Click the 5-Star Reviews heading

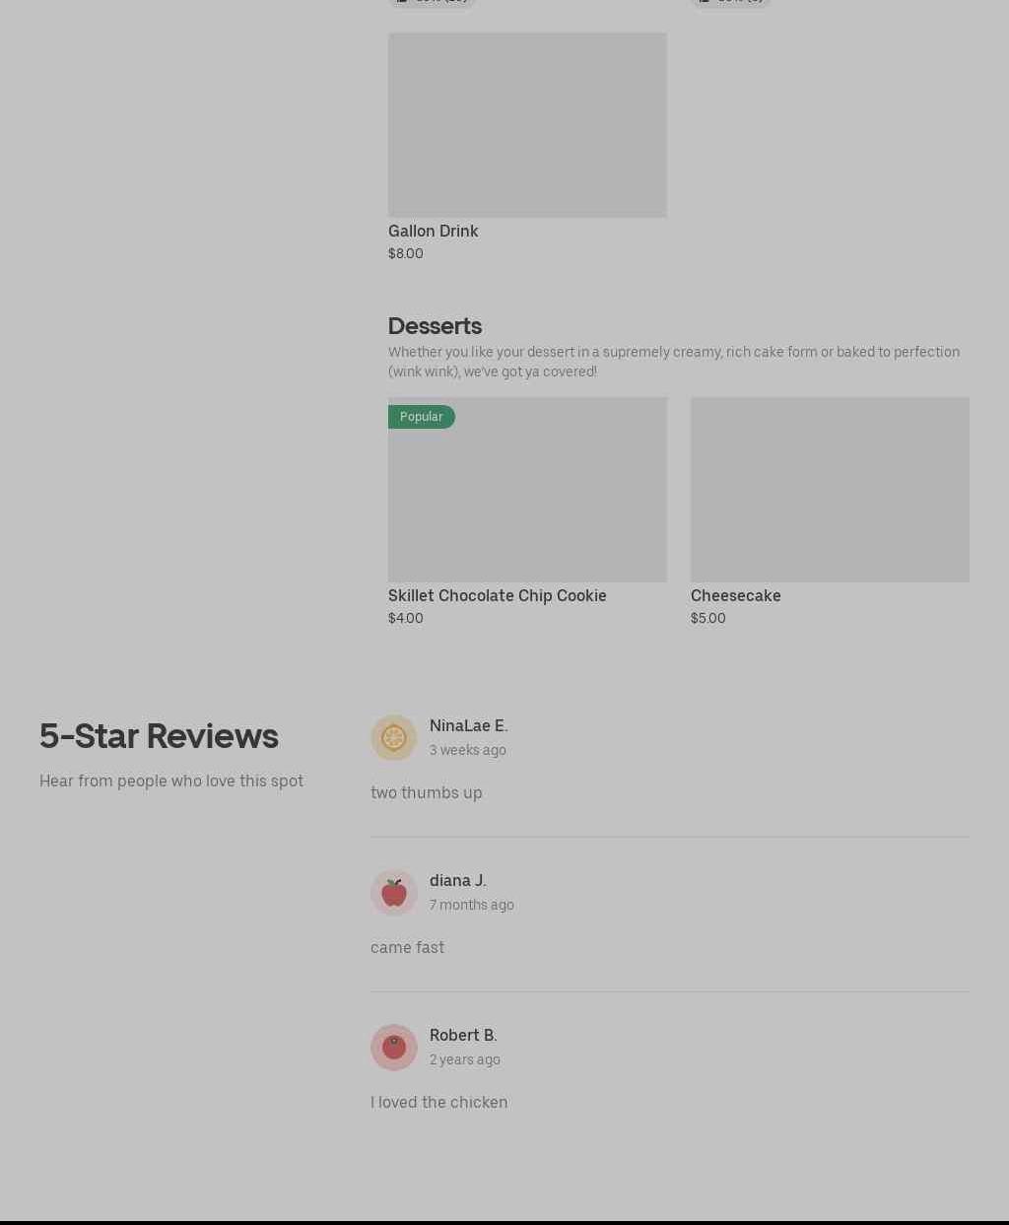pos(159,735)
